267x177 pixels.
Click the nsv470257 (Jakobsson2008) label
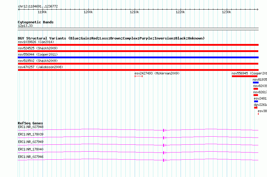click(x=40, y=67)
